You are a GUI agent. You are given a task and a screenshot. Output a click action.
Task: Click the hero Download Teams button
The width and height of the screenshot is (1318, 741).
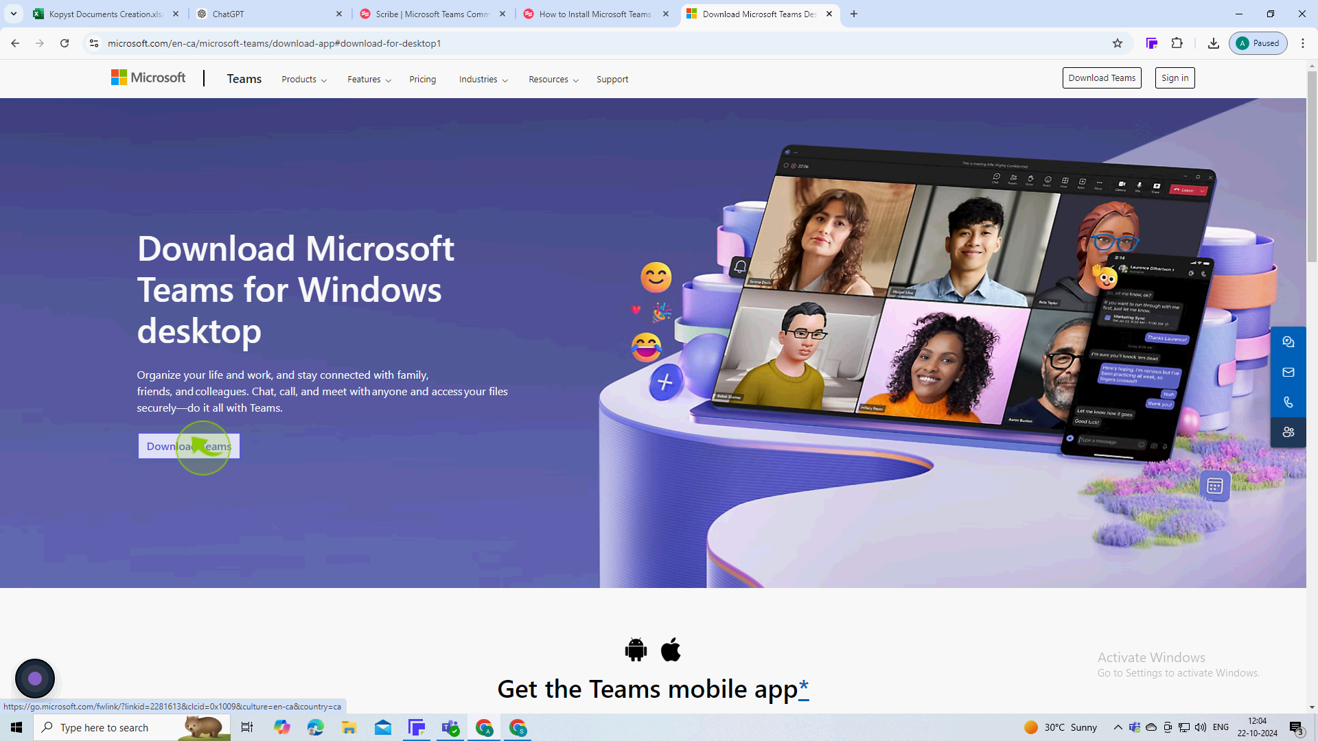pos(189,446)
